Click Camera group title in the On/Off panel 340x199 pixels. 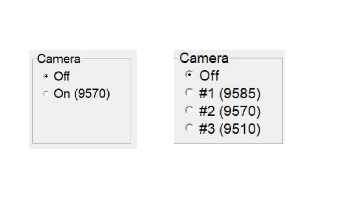coord(59,59)
